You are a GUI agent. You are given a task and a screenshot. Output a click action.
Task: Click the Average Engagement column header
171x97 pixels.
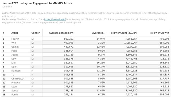(x=61, y=33)
